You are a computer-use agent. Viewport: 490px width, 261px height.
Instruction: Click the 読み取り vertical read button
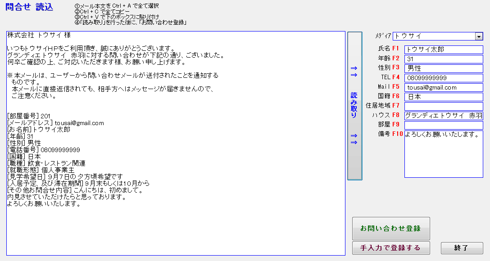tap(354, 105)
